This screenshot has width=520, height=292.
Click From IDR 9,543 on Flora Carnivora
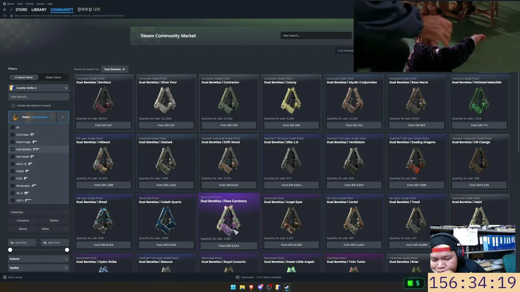click(x=229, y=246)
